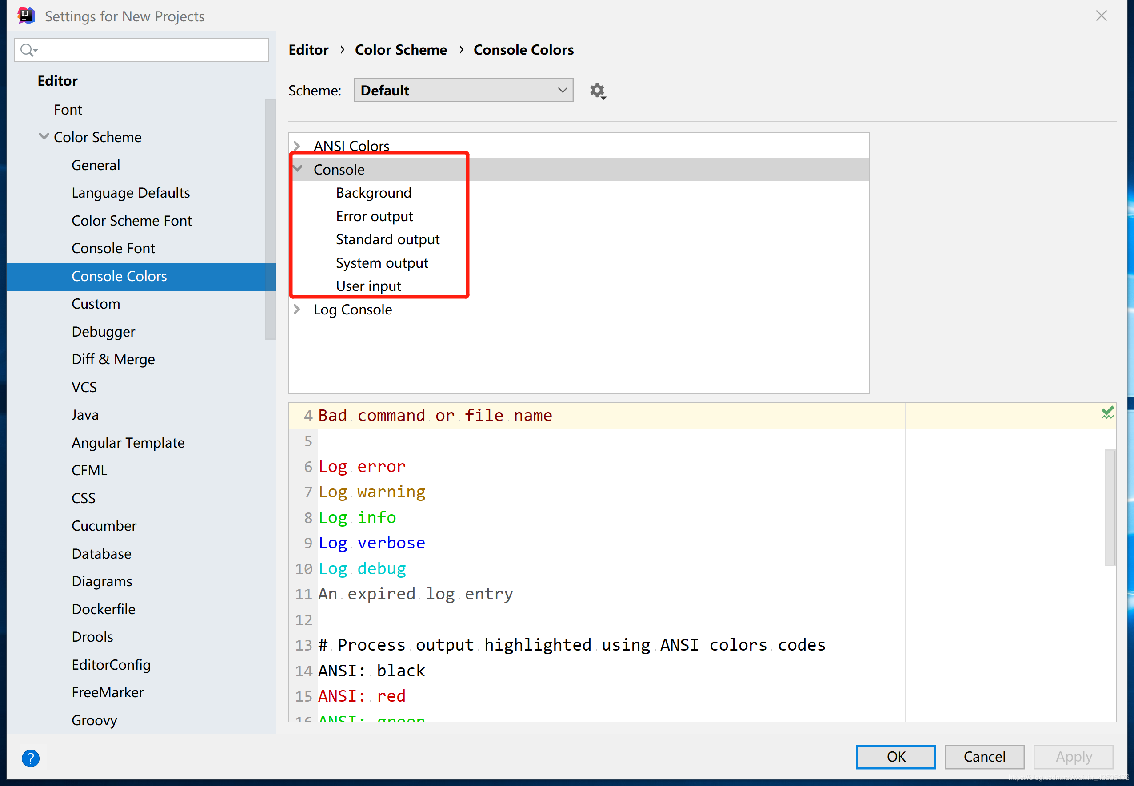Viewport: 1134px width, 786px height.
Task: Select Error output color setting
Action: 376,216
